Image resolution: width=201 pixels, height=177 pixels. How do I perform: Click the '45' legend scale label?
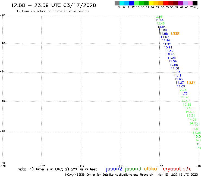click(187, 7)
